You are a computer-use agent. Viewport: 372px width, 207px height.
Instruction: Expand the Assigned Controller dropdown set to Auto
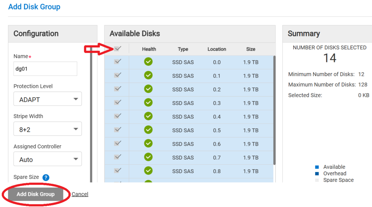[x=48, y=159]
